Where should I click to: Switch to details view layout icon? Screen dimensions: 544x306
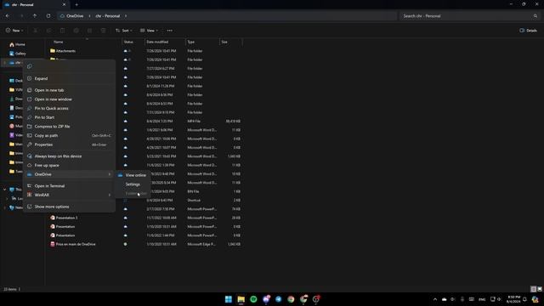point(533,289)
